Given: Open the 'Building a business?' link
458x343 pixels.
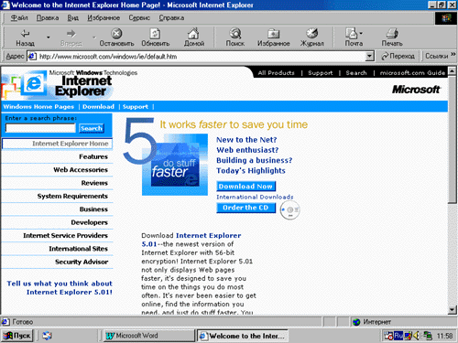Looking at the screenshot, I should point(254,160).
